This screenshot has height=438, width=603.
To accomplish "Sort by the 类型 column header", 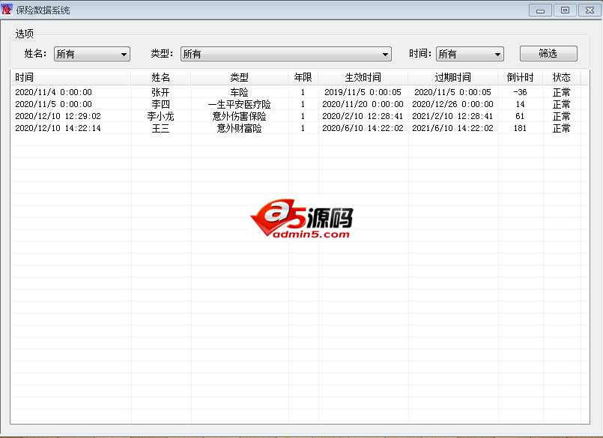I will 239,77.
